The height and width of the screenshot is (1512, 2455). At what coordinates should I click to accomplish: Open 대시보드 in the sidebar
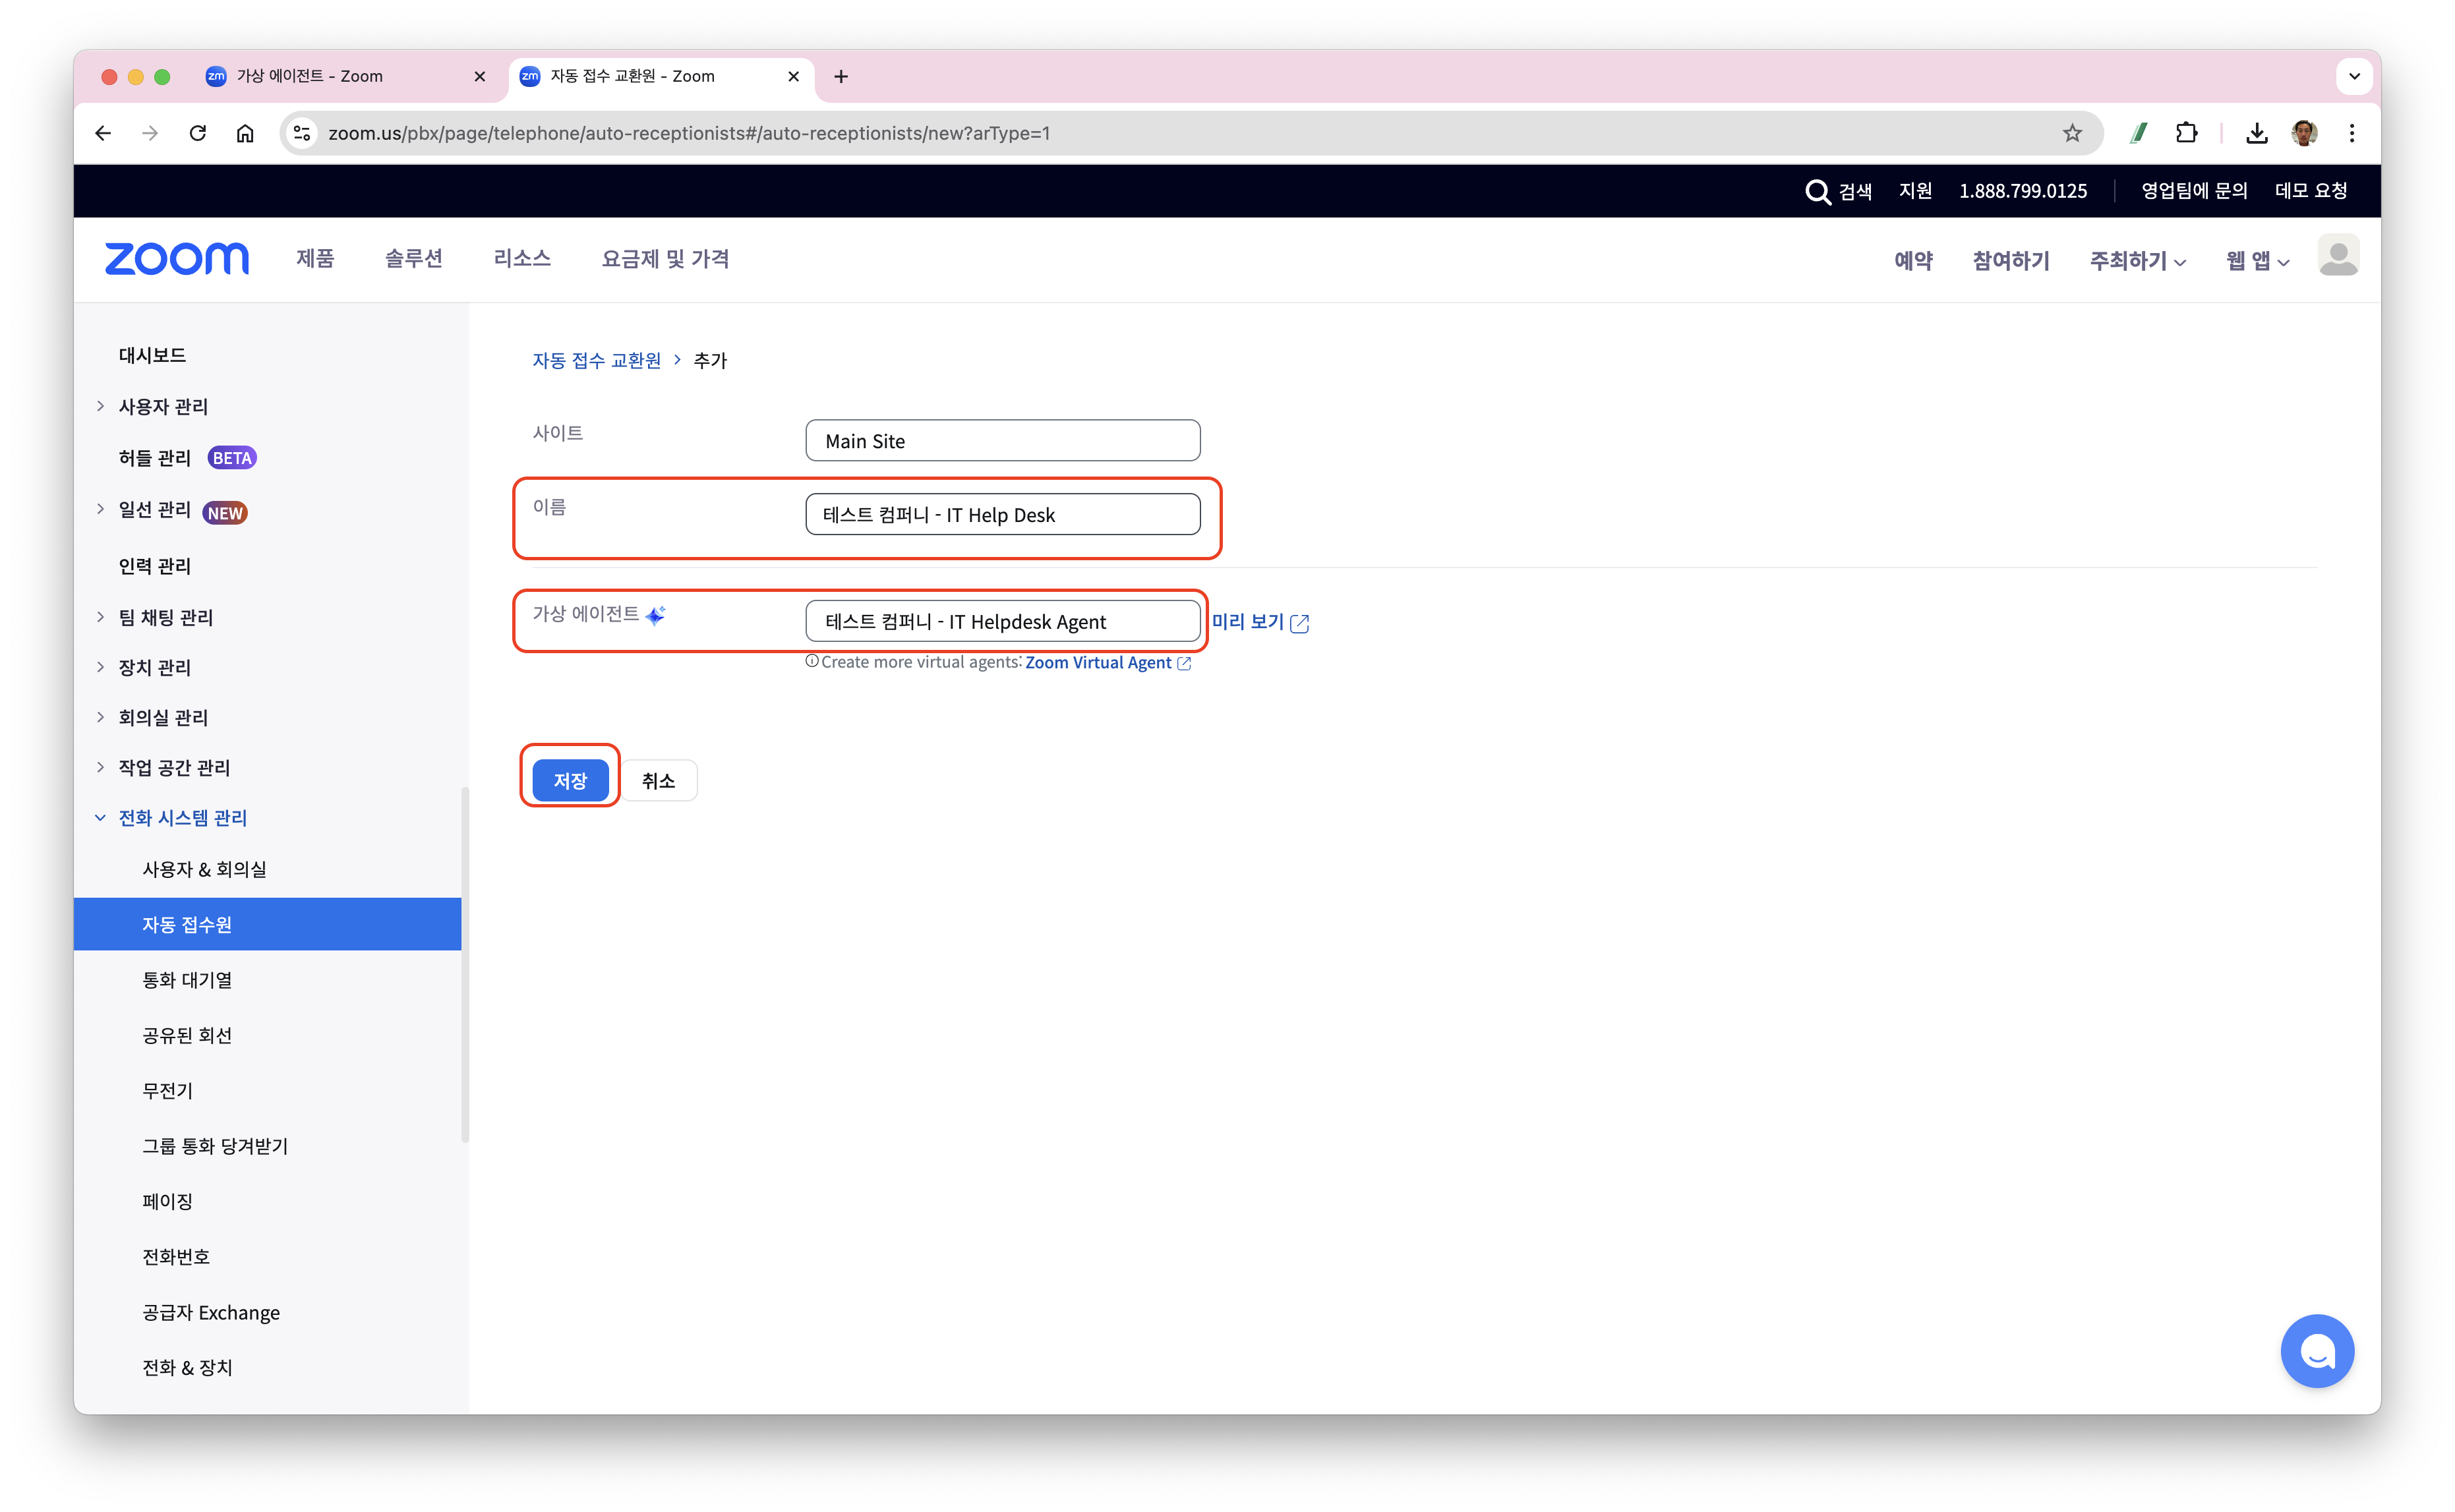click(x=152, y=355)
